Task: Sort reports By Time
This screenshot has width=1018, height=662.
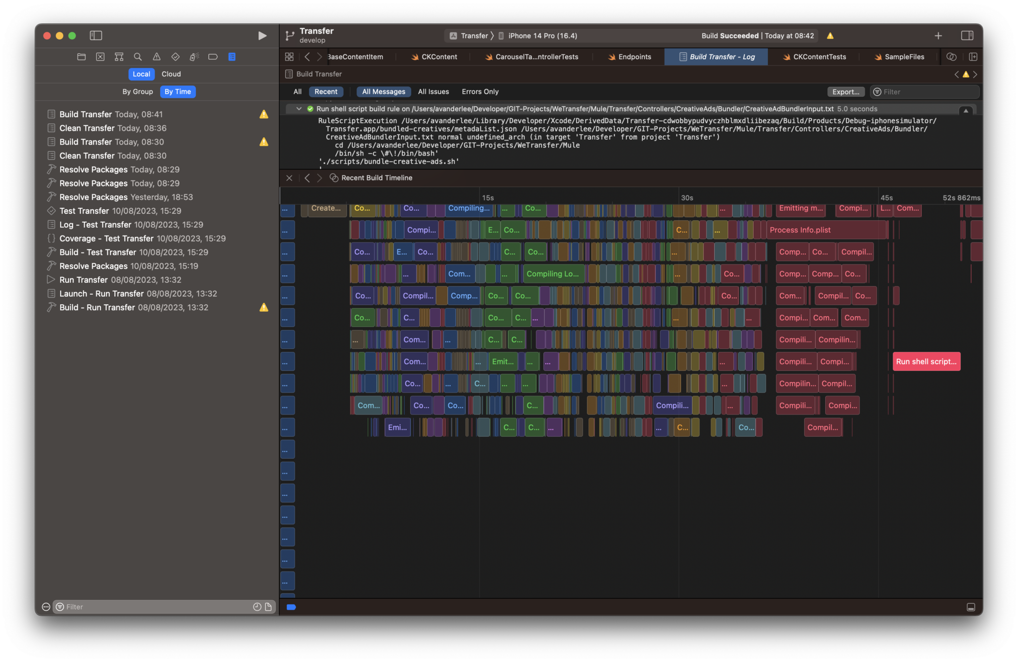Action: click(177, 92)
